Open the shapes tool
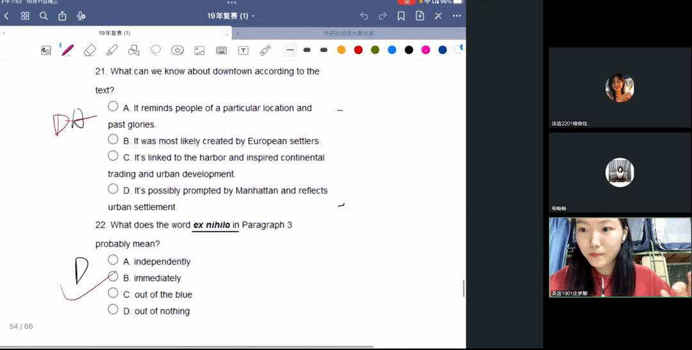 (x=134, y=50)
